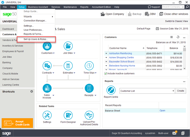The width and height of the screenshot is (190, 137).
Task: Open the document icon in status bar
Action: [183, 133]
